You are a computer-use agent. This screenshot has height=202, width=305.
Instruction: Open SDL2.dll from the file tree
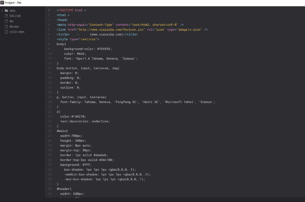(15, 16)
